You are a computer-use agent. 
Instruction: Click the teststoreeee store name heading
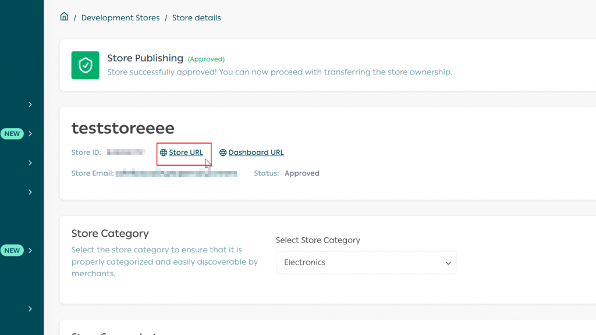(x=123, y=128)
